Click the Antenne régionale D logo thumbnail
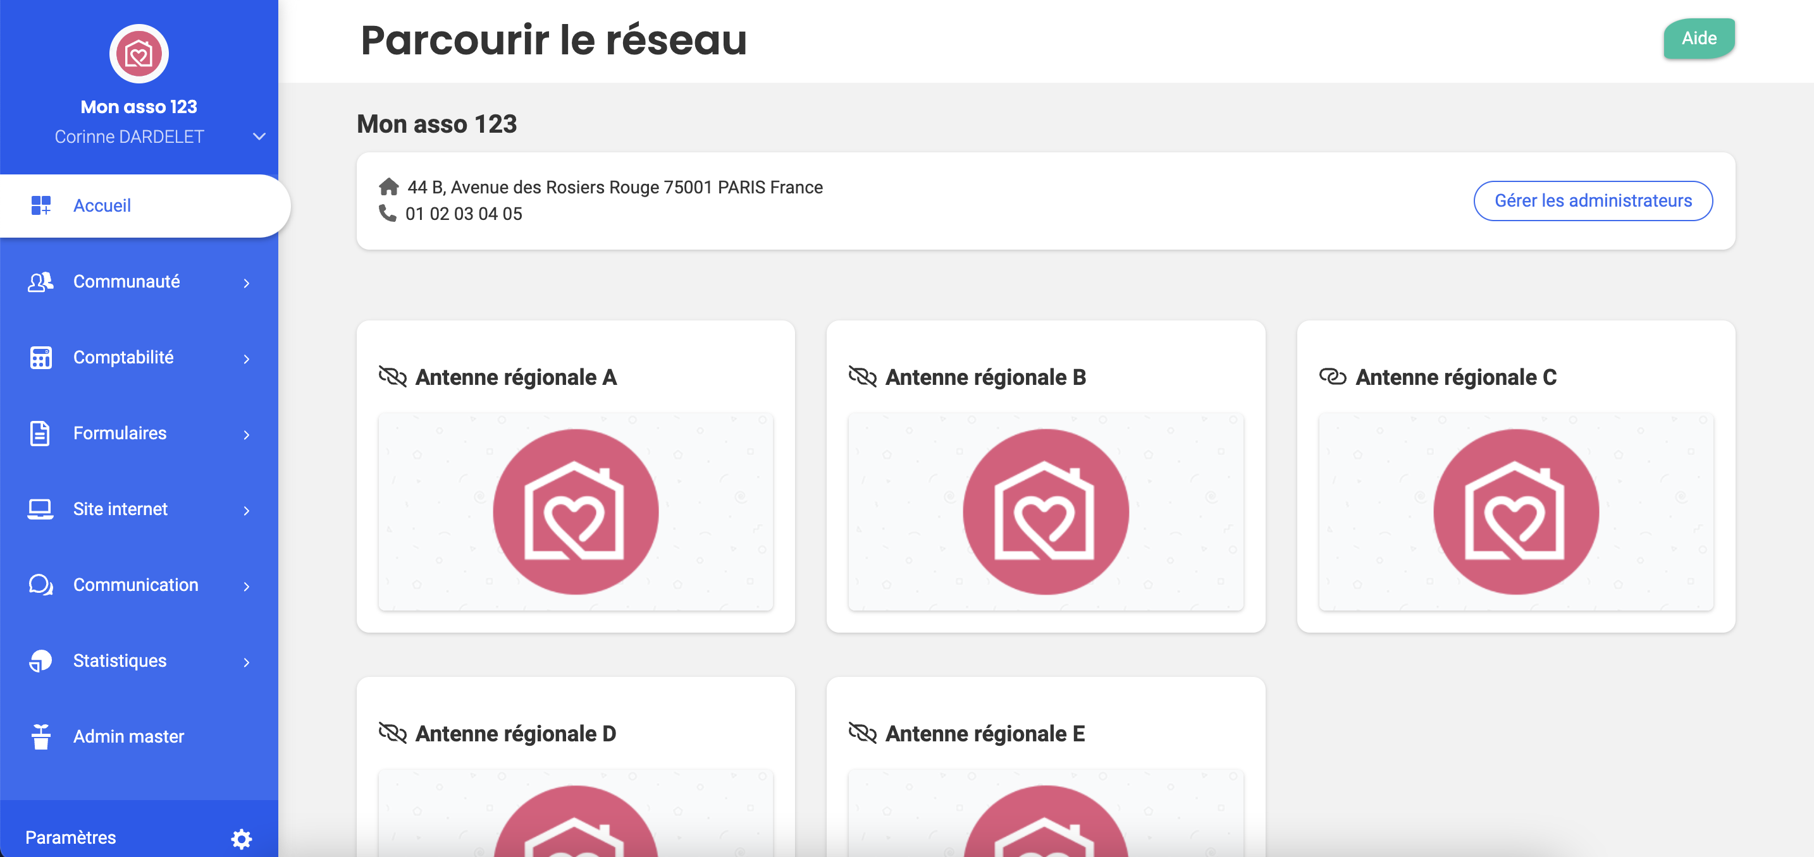The image size is (1814, 857). point(576,813)
